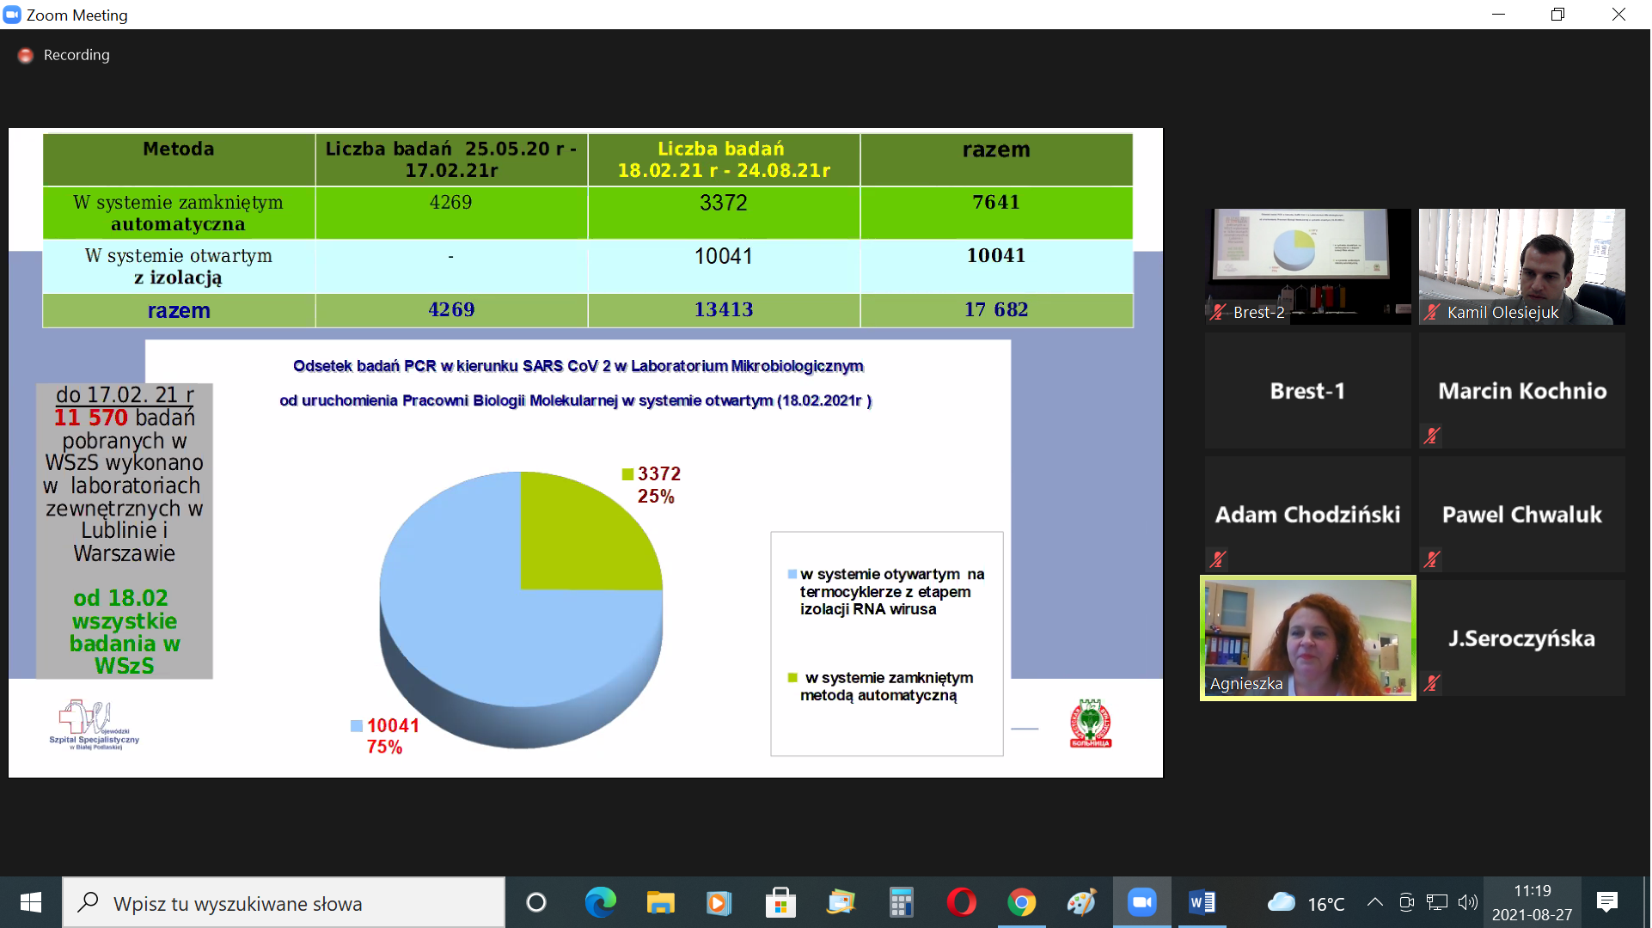1652x928 pixels.
Task: Click the Windows search box
Action: click(284, 902)
